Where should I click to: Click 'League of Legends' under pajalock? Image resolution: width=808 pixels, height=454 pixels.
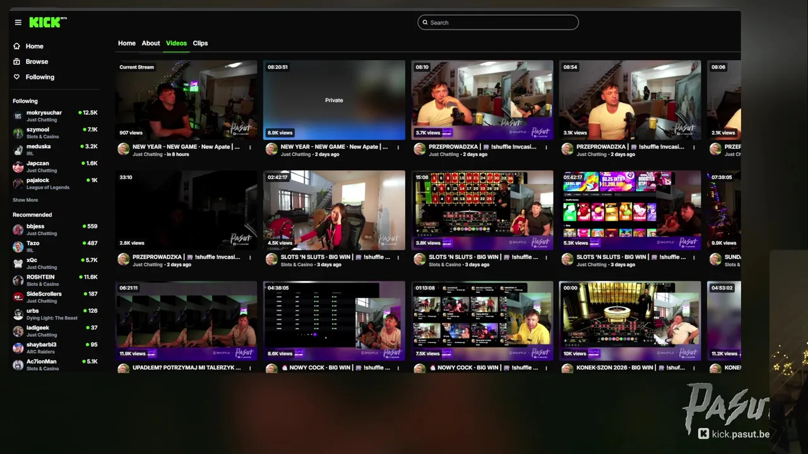(x=48, y=187)
